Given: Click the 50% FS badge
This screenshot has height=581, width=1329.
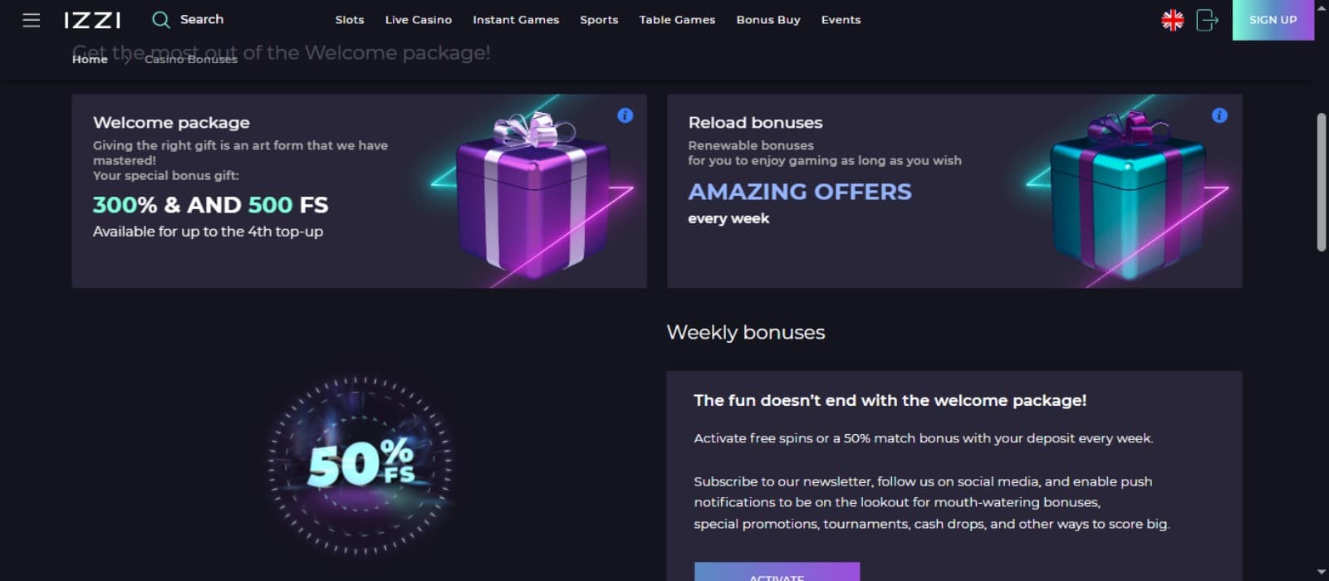Looking at the screenshot, I should pos(360,465).
